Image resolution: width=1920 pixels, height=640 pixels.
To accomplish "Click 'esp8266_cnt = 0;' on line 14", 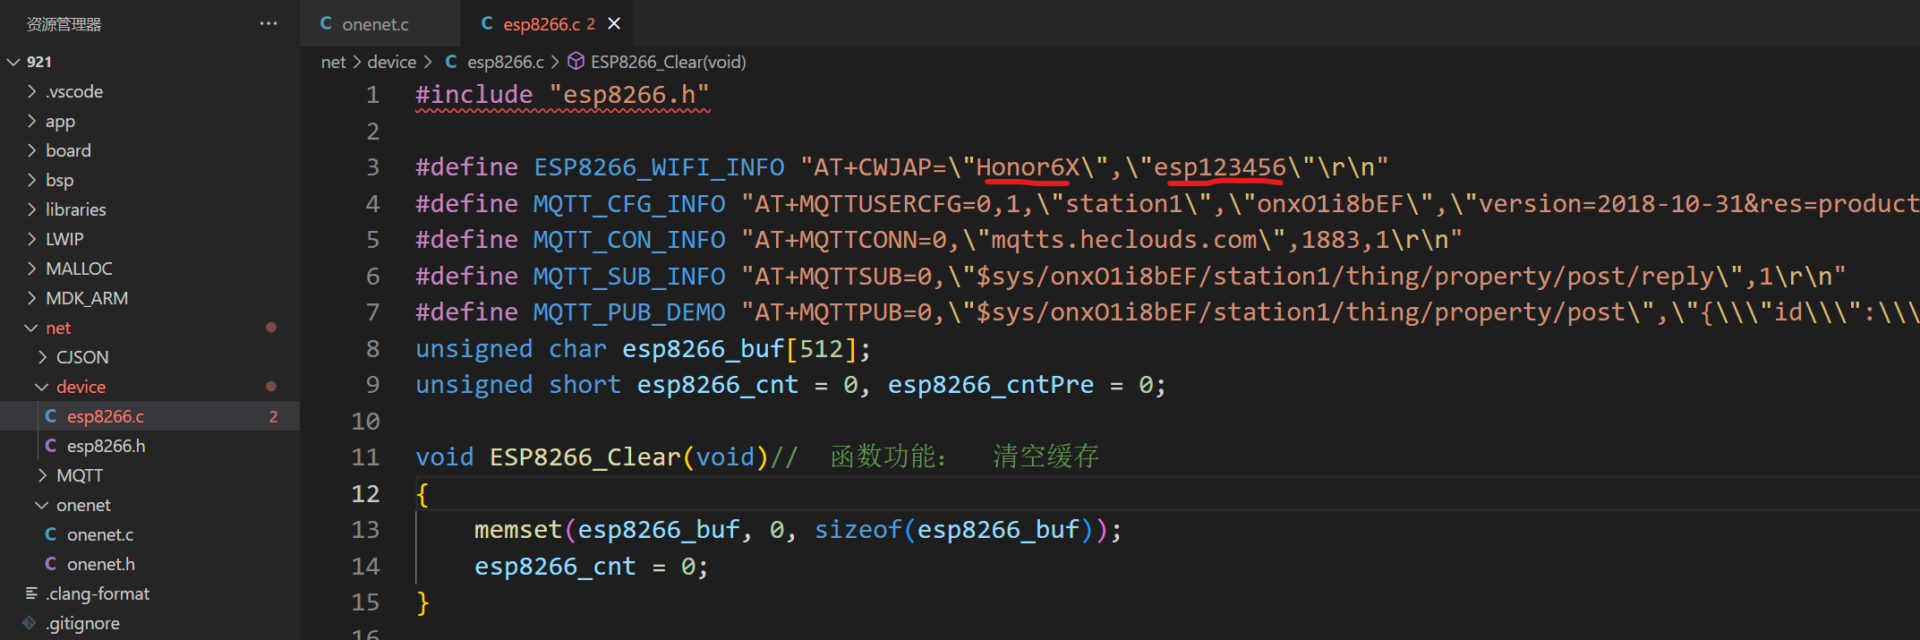I will (592, 567).
